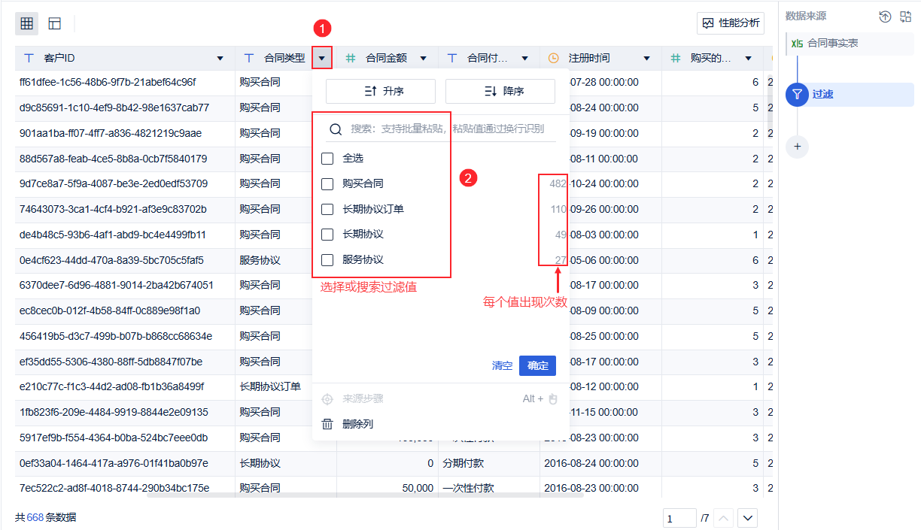Image resolution: width=921 pixels, height=530 pixels.
Task: Click cell 0e4cf623-44dd-470a-8a39-5bc705c5faf5
Action: click(125, 260)
